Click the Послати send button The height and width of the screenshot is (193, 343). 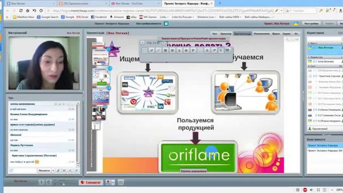pos(44,170)
